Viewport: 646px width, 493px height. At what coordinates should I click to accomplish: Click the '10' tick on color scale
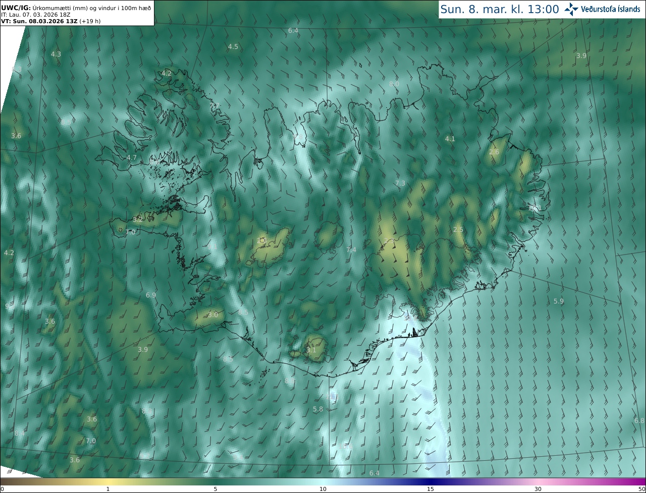tap(323, 489)
